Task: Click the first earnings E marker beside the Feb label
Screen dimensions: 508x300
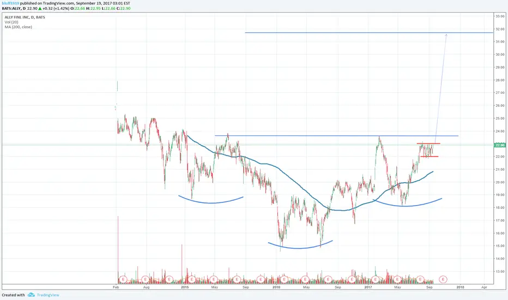Action: click(x=123, y=279)
